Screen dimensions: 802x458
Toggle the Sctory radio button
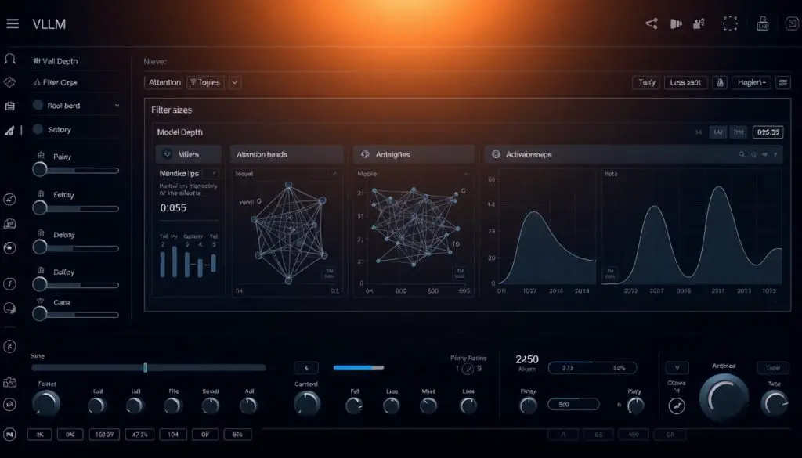pos(38,130)
